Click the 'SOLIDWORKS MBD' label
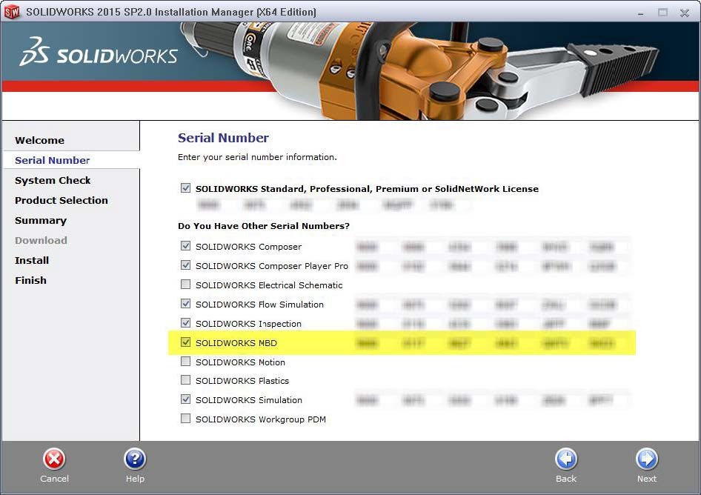This screenshot has width=701, height=495. (x=236, y=343)
